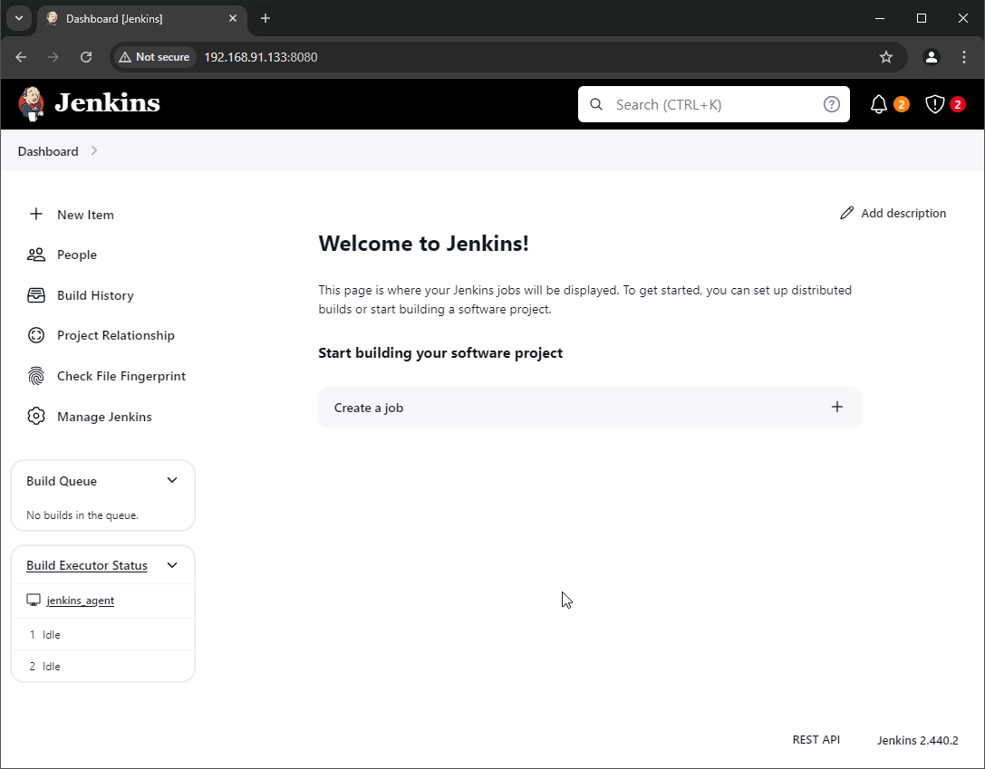
Task: Open notifications via the bell icon
Action: click(x=877, y=103)
